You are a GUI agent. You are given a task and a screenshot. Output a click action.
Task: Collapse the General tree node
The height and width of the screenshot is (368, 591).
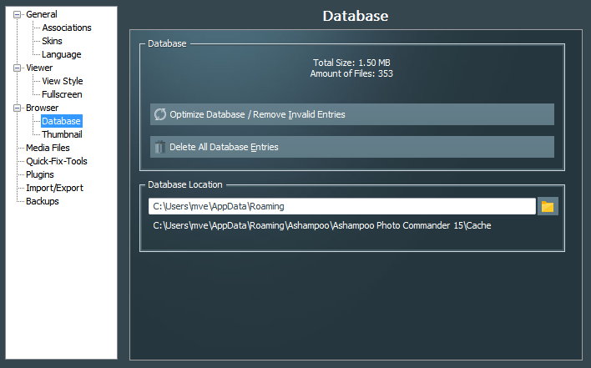pos(18,14)
